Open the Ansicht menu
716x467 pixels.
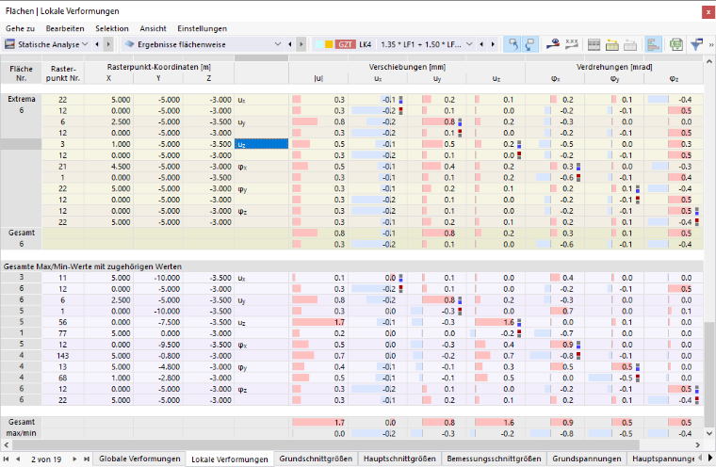[153, 28]
